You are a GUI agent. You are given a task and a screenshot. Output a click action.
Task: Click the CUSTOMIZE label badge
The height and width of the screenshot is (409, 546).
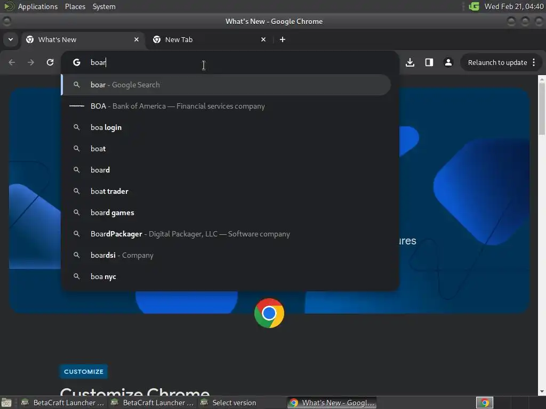point(84,371)
